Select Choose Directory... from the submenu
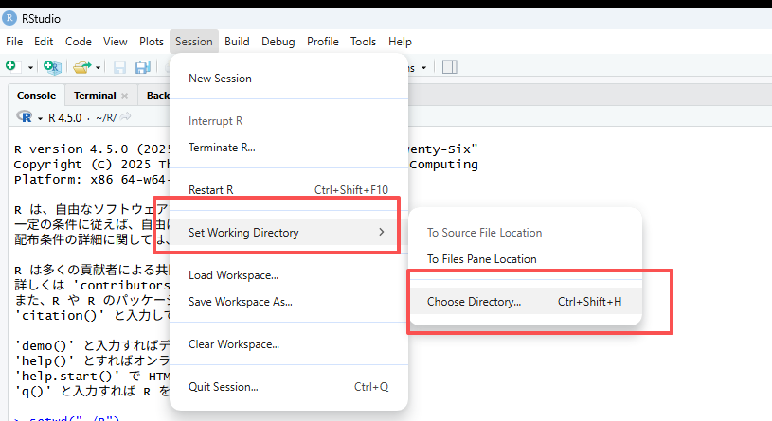Image resolution: width=772 pixels, height=421 pixels. pyautogui.click(x=474, y=303)
